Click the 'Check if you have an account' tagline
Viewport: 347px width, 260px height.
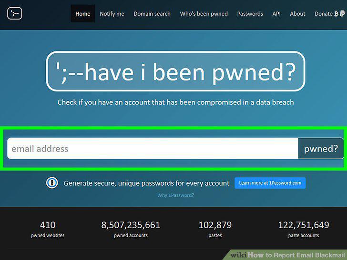pyautogui.click(x=176, y=102)
